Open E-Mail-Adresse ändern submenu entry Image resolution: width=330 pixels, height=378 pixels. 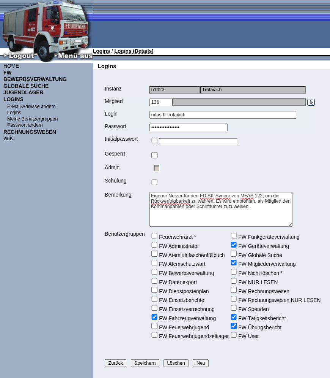pyautogui.click(x=31, y=106)
